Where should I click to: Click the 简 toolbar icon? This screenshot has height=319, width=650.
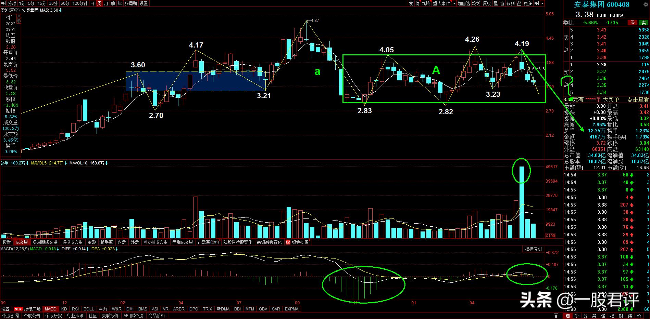pyautogui.click(x=417, y=3)
